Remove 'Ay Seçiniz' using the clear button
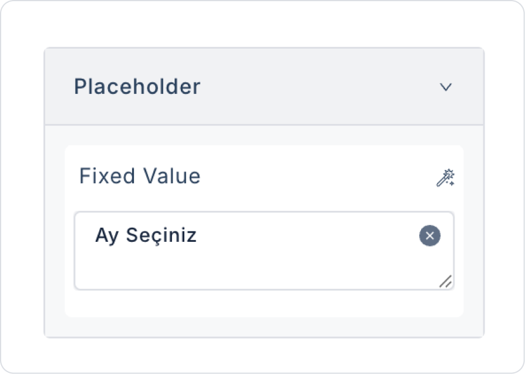 [x=430, y=236]
